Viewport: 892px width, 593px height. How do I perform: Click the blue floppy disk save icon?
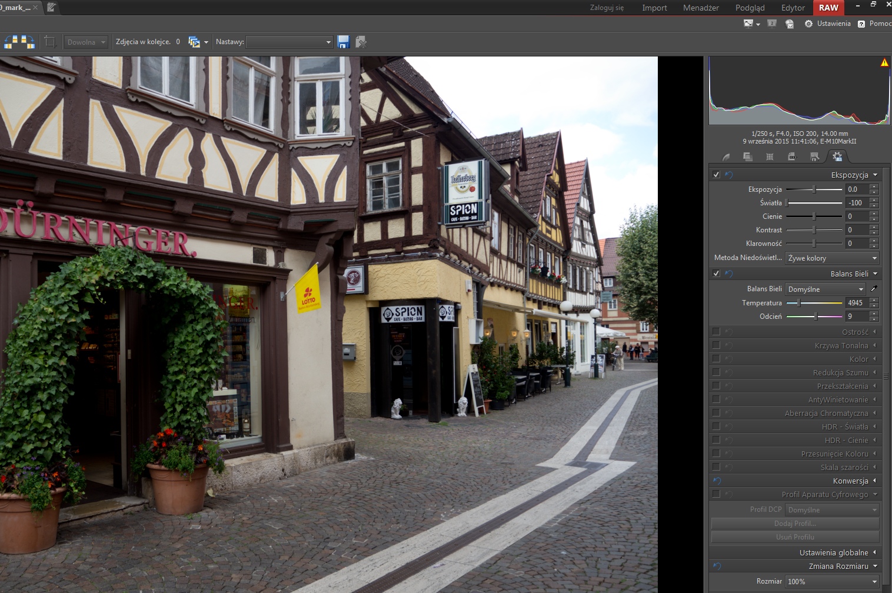point(344,42)
